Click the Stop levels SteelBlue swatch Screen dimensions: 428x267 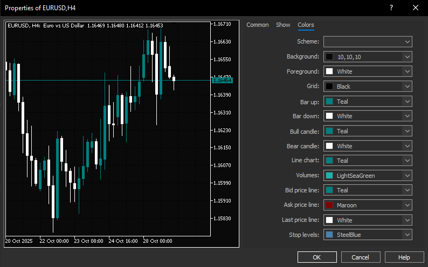tap(329, 235)
